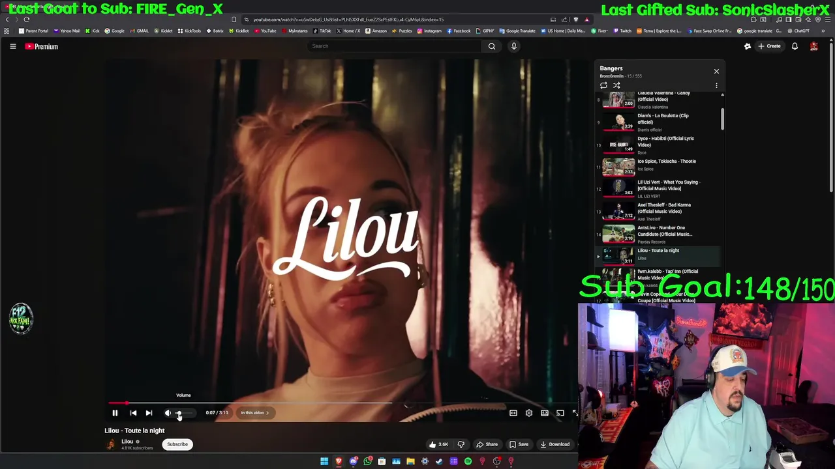
Task: Search with your voice microphone
Action: [514, 46]
